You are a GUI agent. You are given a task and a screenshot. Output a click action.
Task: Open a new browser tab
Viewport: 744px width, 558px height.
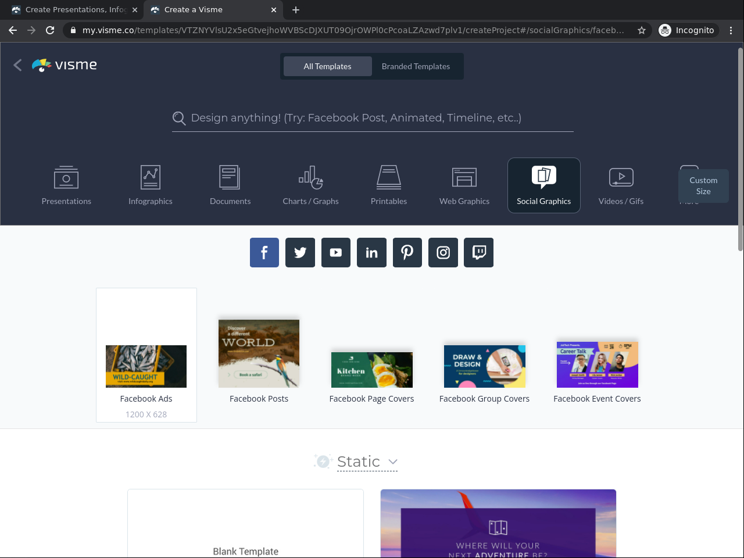(x=296, y=10)
